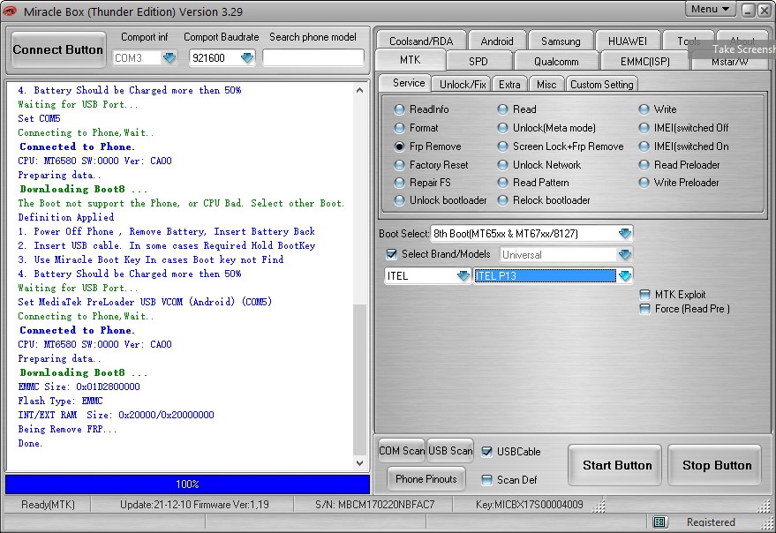Click the Search phone model field
The width and height of the screenshot is (776, 533).
point(313,58)
